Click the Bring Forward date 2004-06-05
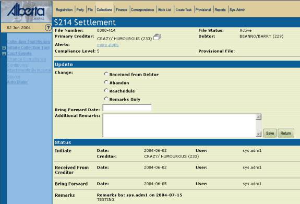 (155, 184)
